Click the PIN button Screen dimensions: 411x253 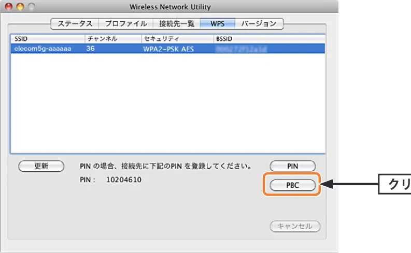(x=292, y=166)
